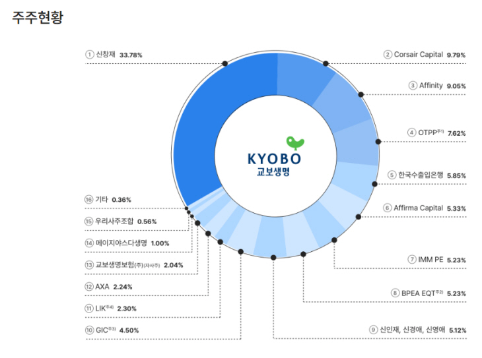
Task: Click the 5.12% value
Action: pyautogui.click(x=458, y=330)
